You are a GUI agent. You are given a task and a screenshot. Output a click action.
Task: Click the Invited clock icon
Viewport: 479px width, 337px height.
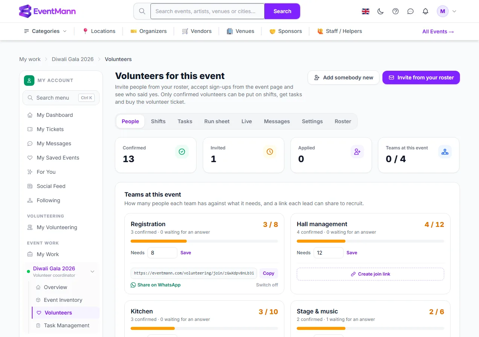click(x=270, y=152)
